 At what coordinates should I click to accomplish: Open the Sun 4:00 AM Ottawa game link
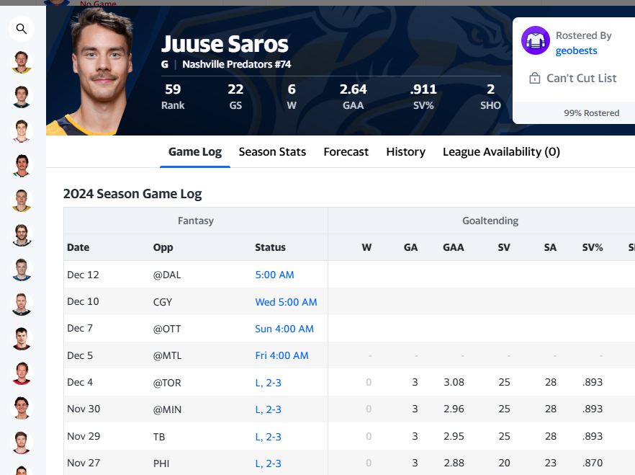click(x=284, y=329)
